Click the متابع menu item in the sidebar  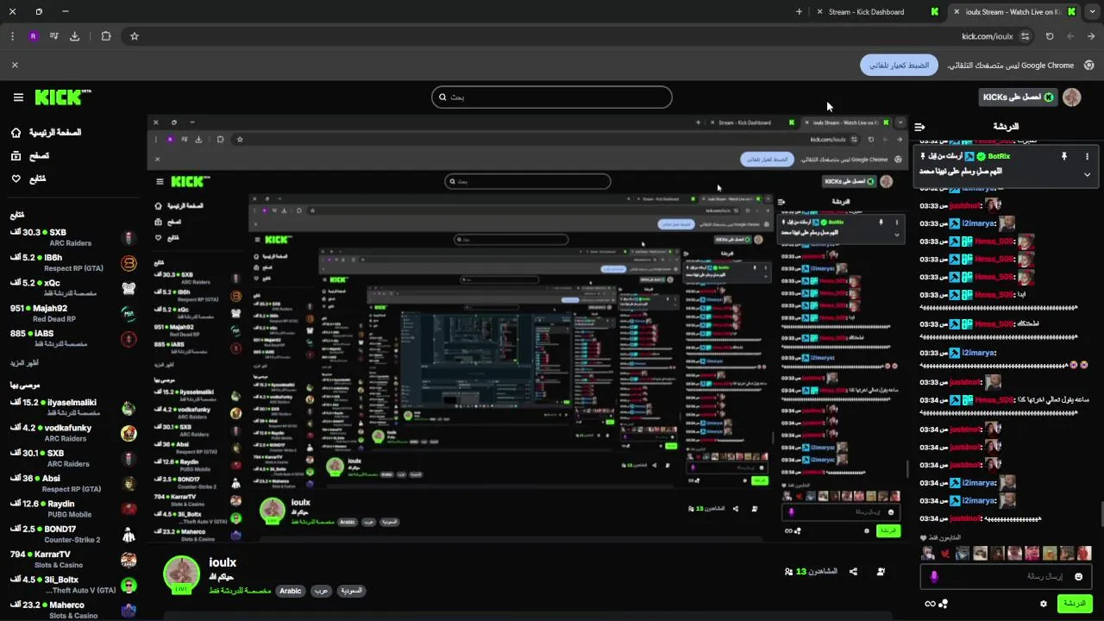(38, 179)
